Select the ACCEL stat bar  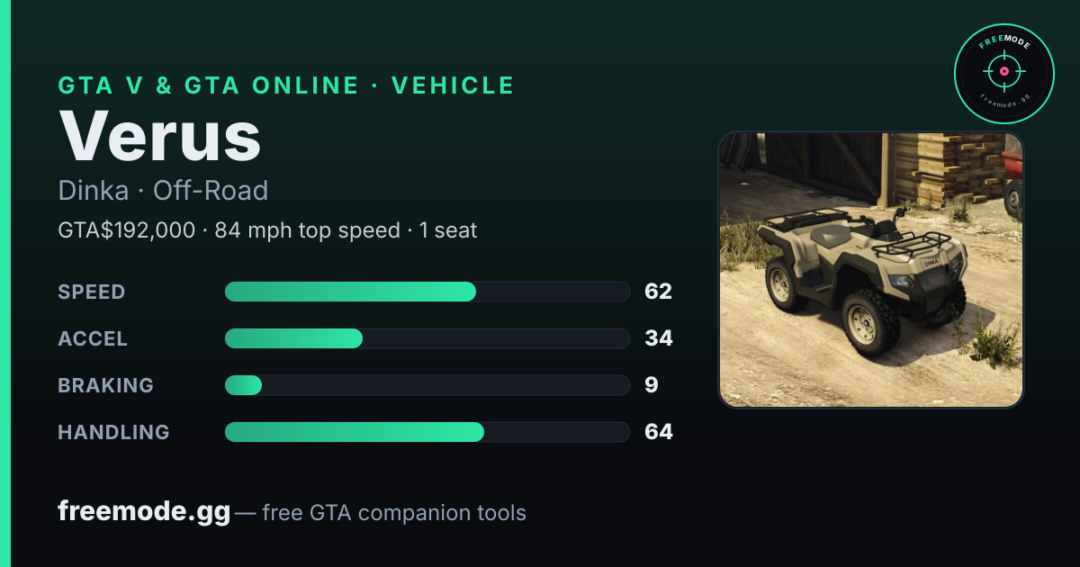(427, 338)
